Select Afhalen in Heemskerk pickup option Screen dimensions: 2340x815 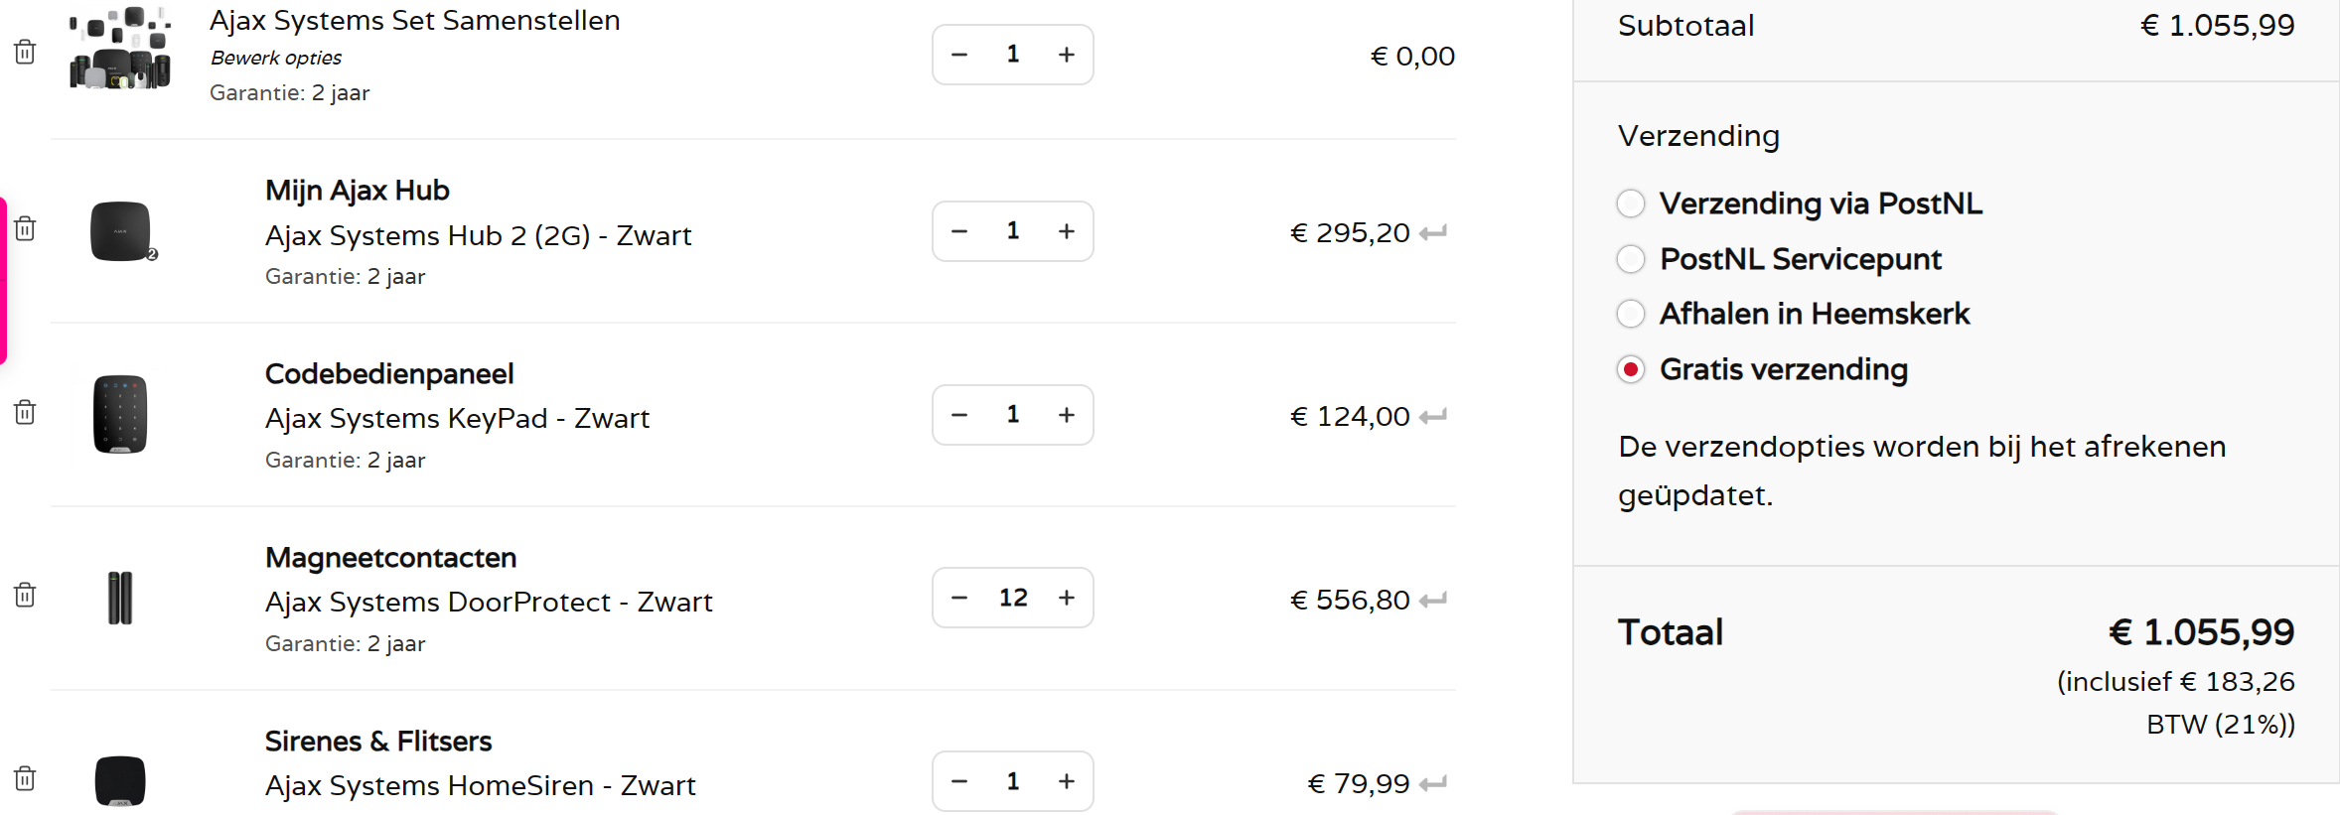coord(1631,314)
